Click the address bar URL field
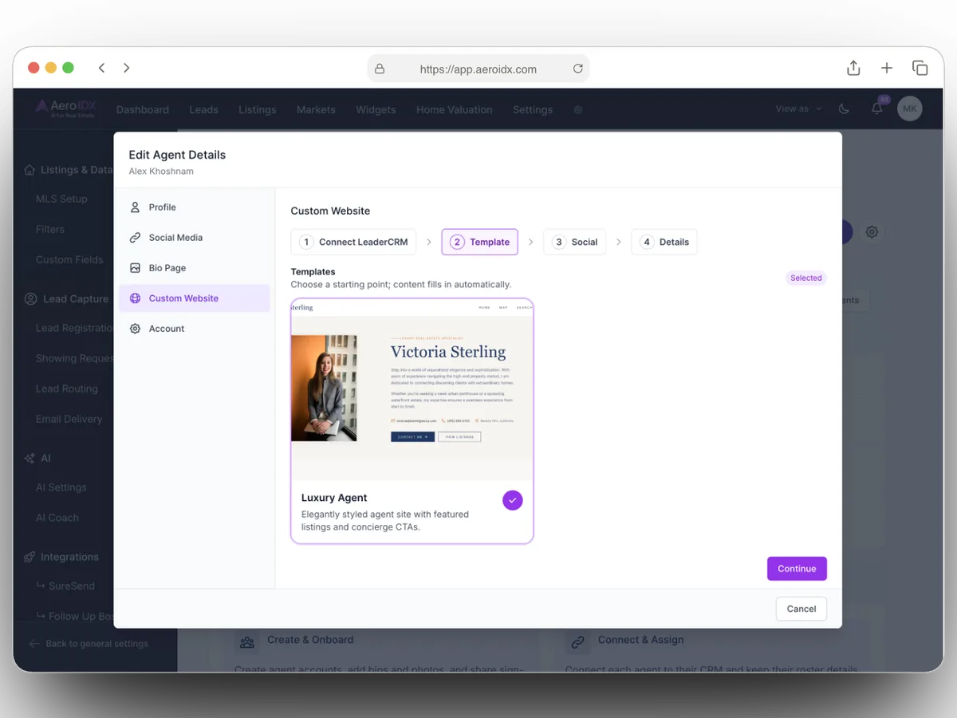 pyautogui.click(x=478, y=69)
